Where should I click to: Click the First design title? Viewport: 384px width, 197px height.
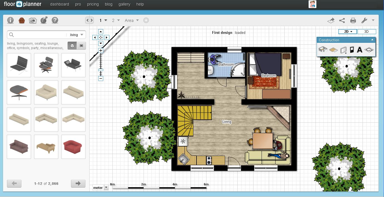click(222, 32)
